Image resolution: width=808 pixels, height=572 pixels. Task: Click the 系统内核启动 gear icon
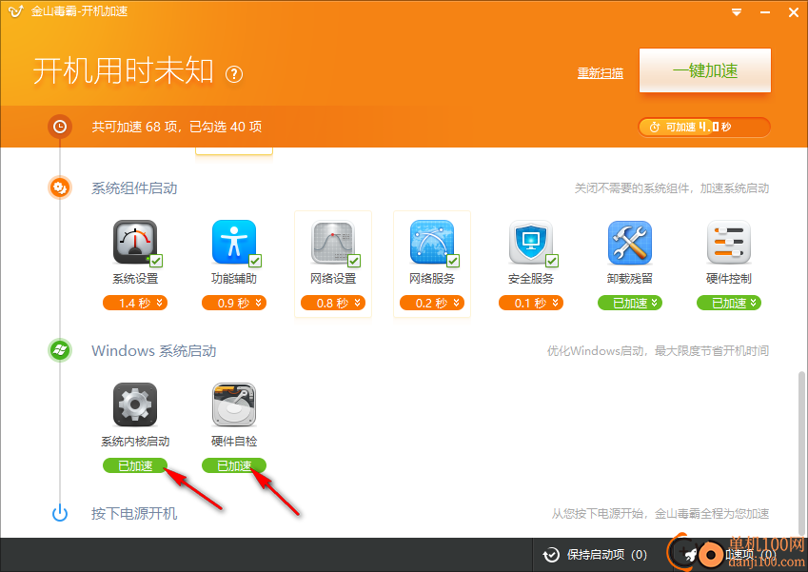135,404
